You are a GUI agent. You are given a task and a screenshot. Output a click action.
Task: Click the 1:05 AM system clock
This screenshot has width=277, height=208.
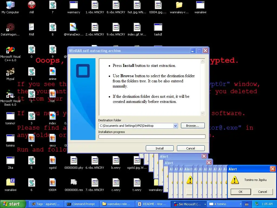(267, 204)
